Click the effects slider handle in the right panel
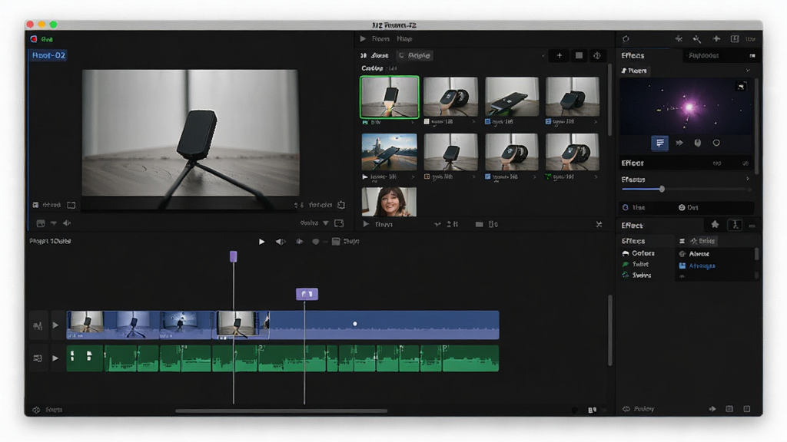This screenshot has width=787, height=442. pyautogui.click(x=662, y=189)
